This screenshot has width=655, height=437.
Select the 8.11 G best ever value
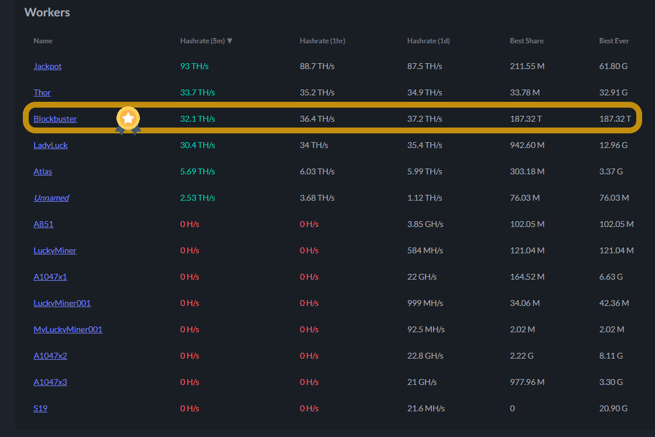coord(611,355)
